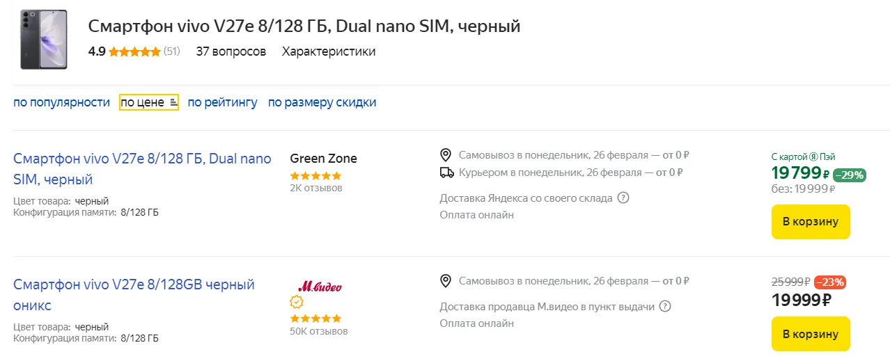The width and height of the screenshot is (890, 361).
Task: Show the Yandex delivery help tooltip icon
Action: coord(623,198)
